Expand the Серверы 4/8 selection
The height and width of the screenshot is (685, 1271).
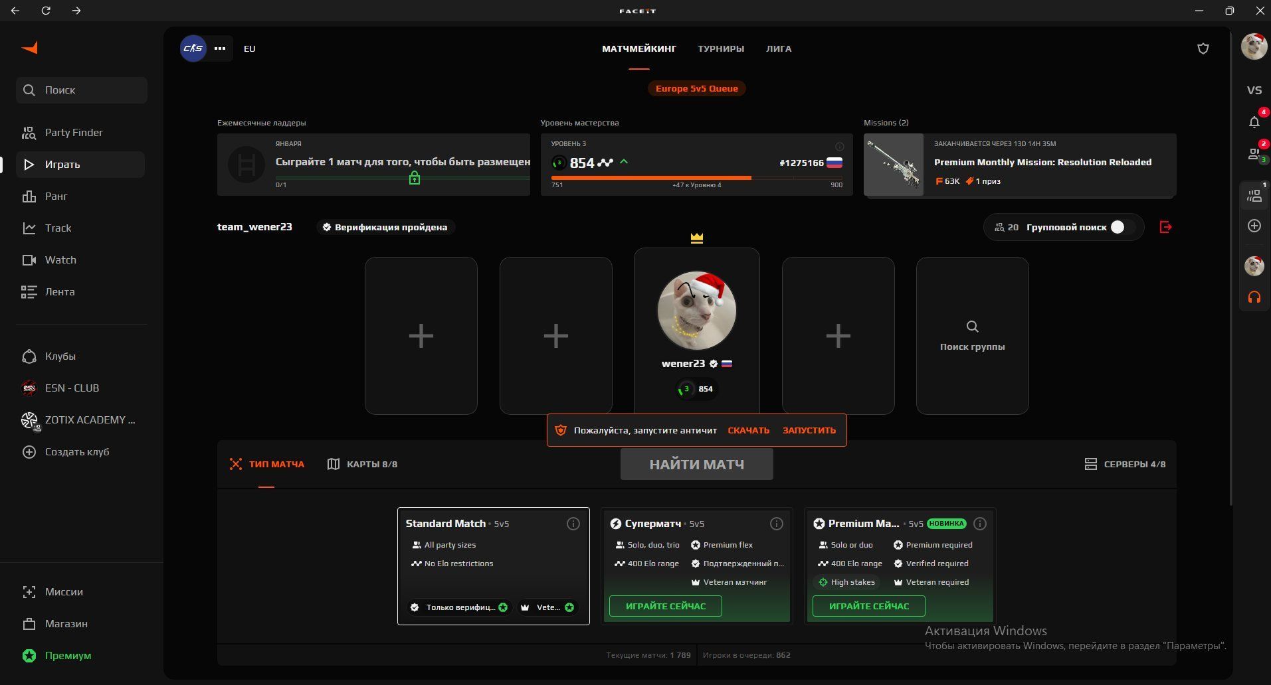tap(1125, 464)
